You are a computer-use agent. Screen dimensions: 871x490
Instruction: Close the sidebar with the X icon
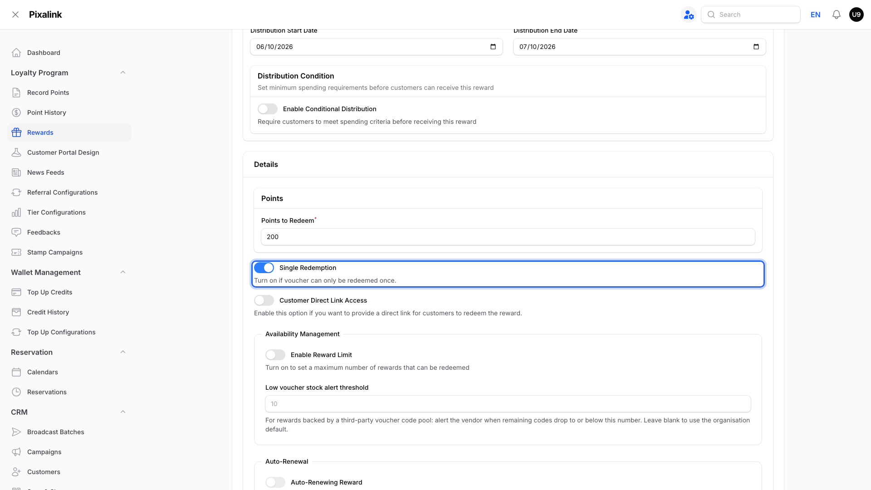pyautogui.click(x=15, y=15)
